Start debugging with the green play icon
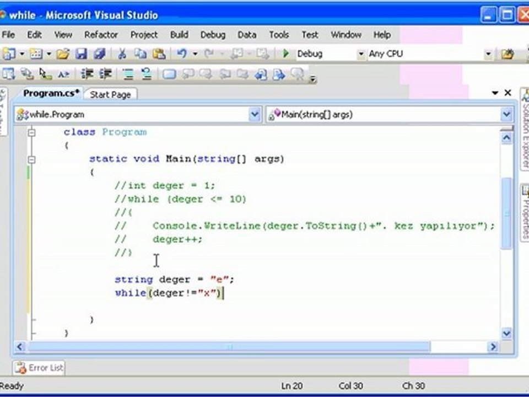Viewport: 529px width, 397px height. pos(285,53)
